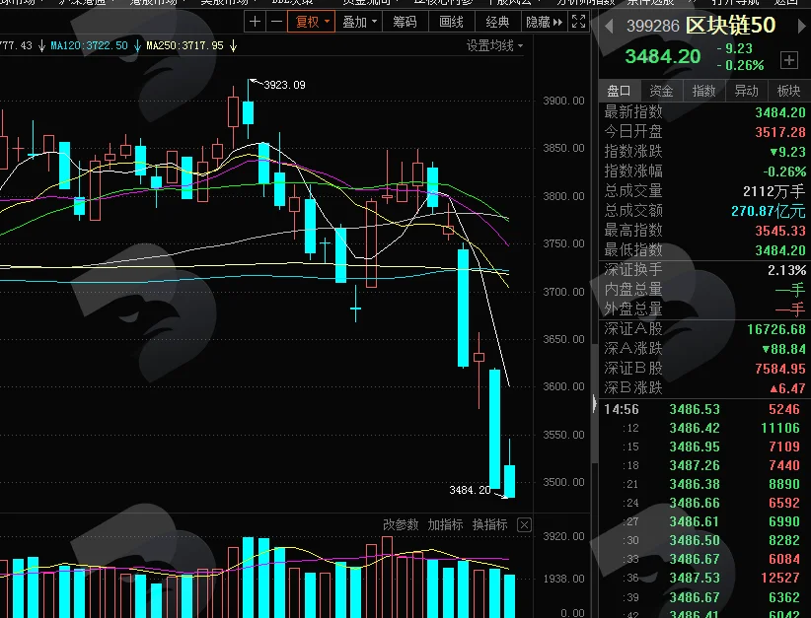Click the stock code 399286
The width and height of the screenshot is (811, 618).
tap(653, 26)
